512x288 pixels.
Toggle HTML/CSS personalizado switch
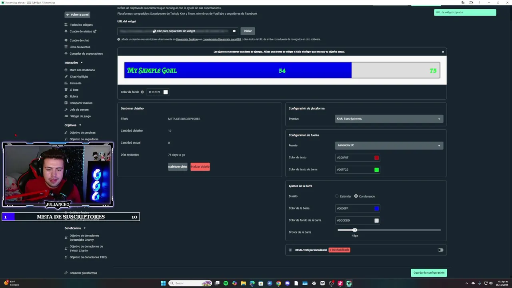[x=440, y=250]
